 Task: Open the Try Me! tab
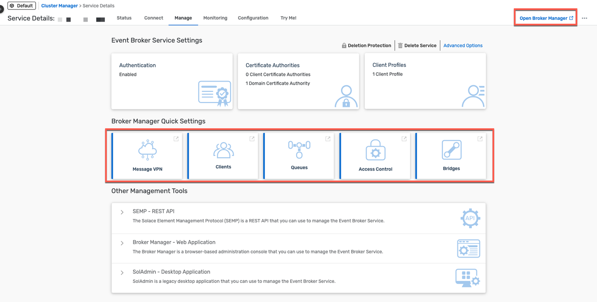(289, 18)
